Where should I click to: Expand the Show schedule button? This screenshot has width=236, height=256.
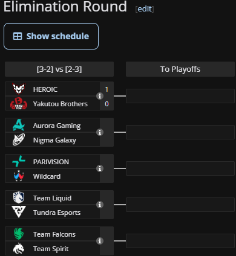[51, 36]
